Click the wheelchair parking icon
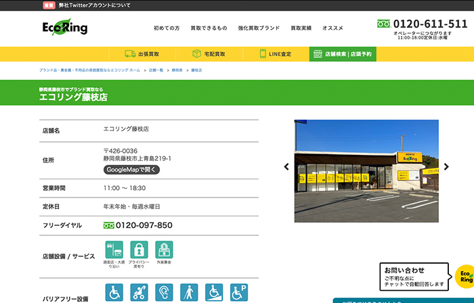This screenshot has width=474, height=303. coord(238,292)
